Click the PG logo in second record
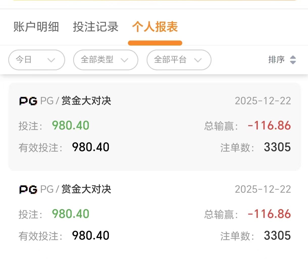This screenshot has height=259, width=308. tap(28, 189)
